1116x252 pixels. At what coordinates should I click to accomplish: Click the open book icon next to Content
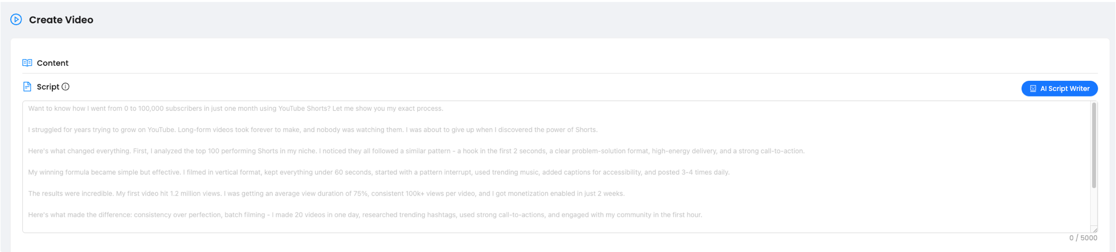pos(27,63)
